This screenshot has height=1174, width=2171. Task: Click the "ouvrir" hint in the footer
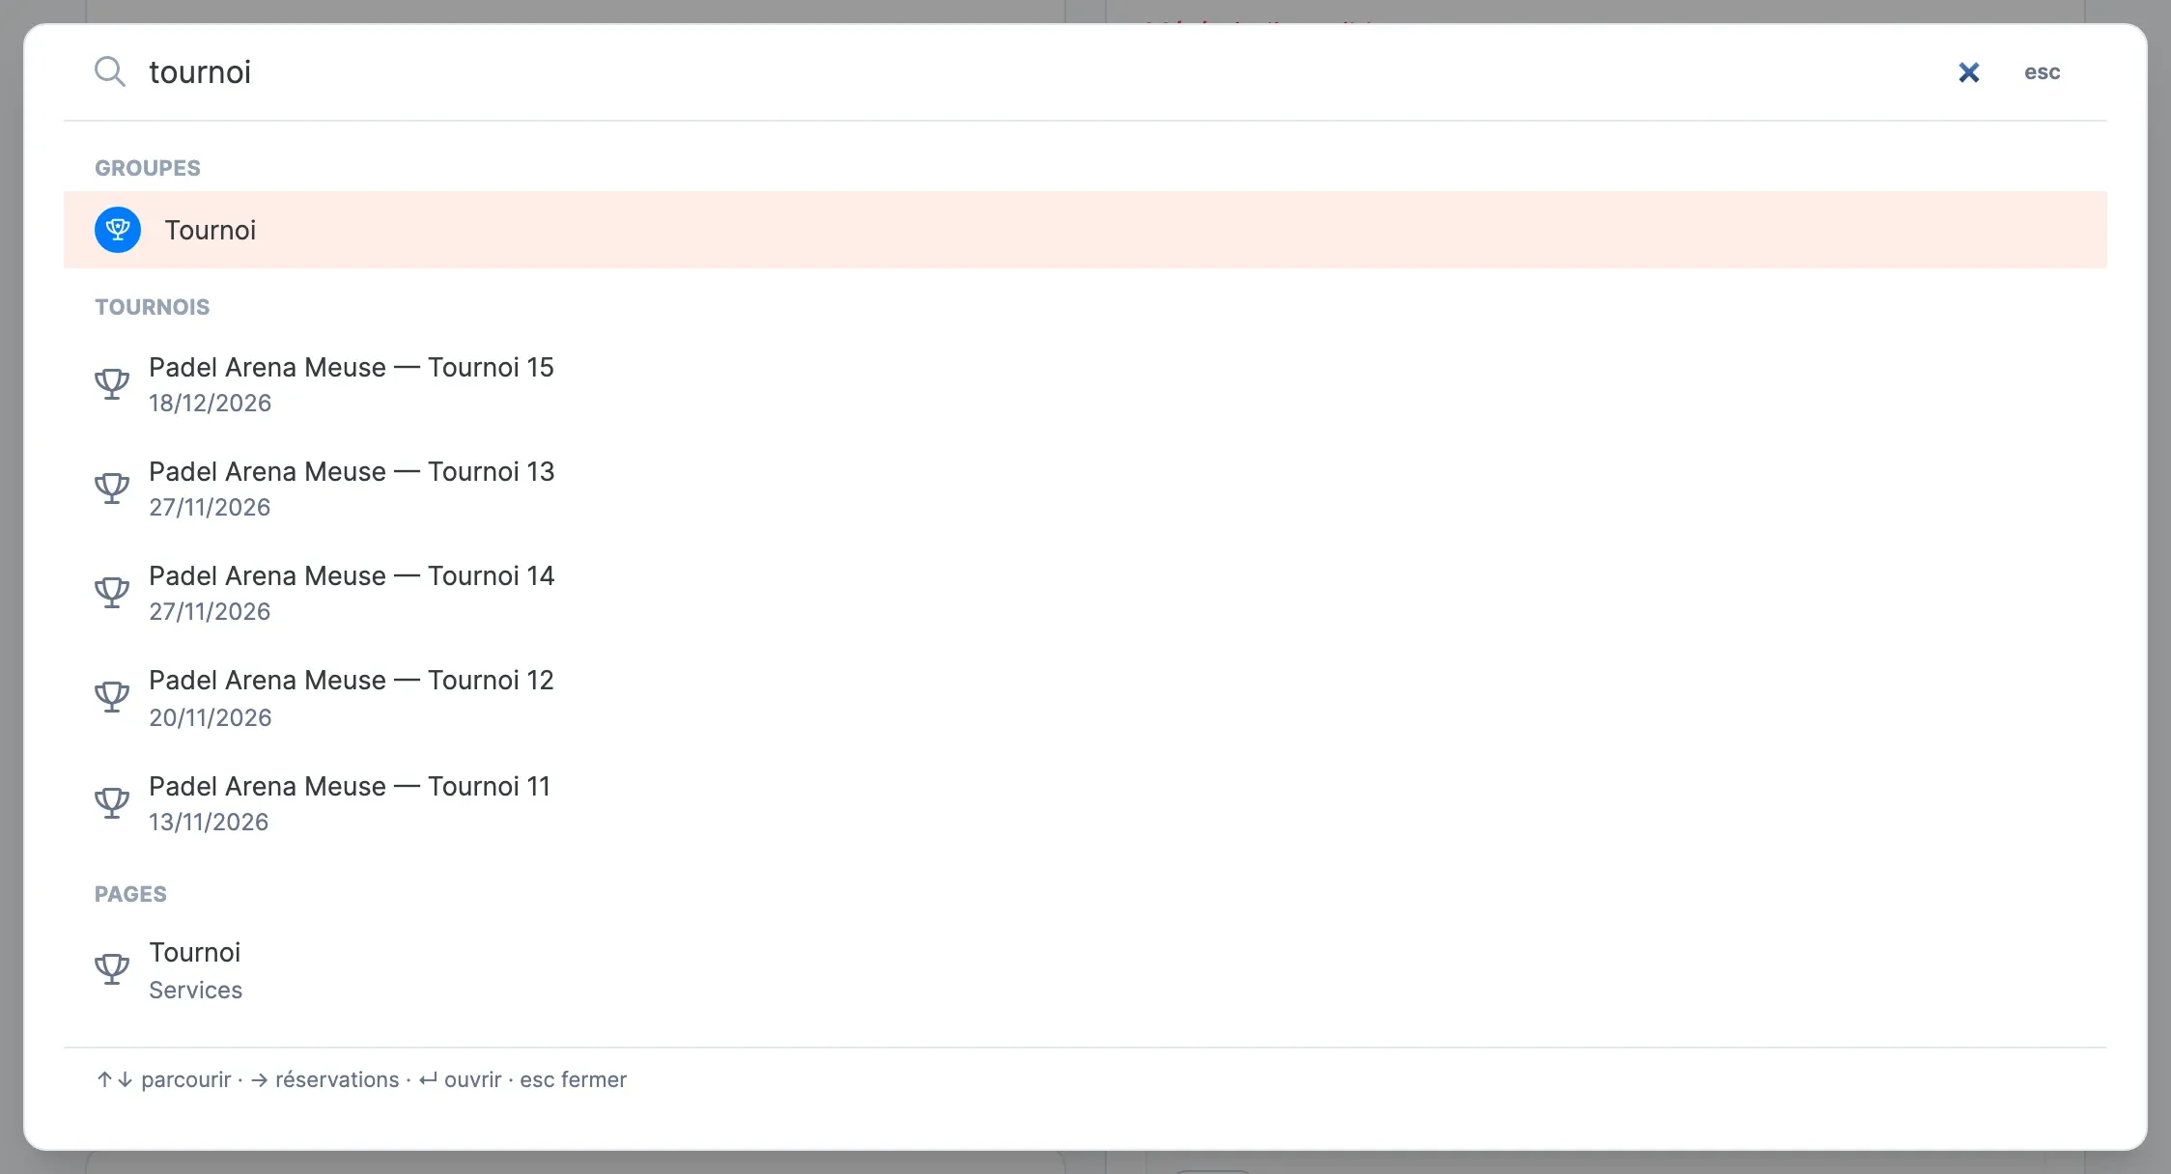[x=472, y=1079]
